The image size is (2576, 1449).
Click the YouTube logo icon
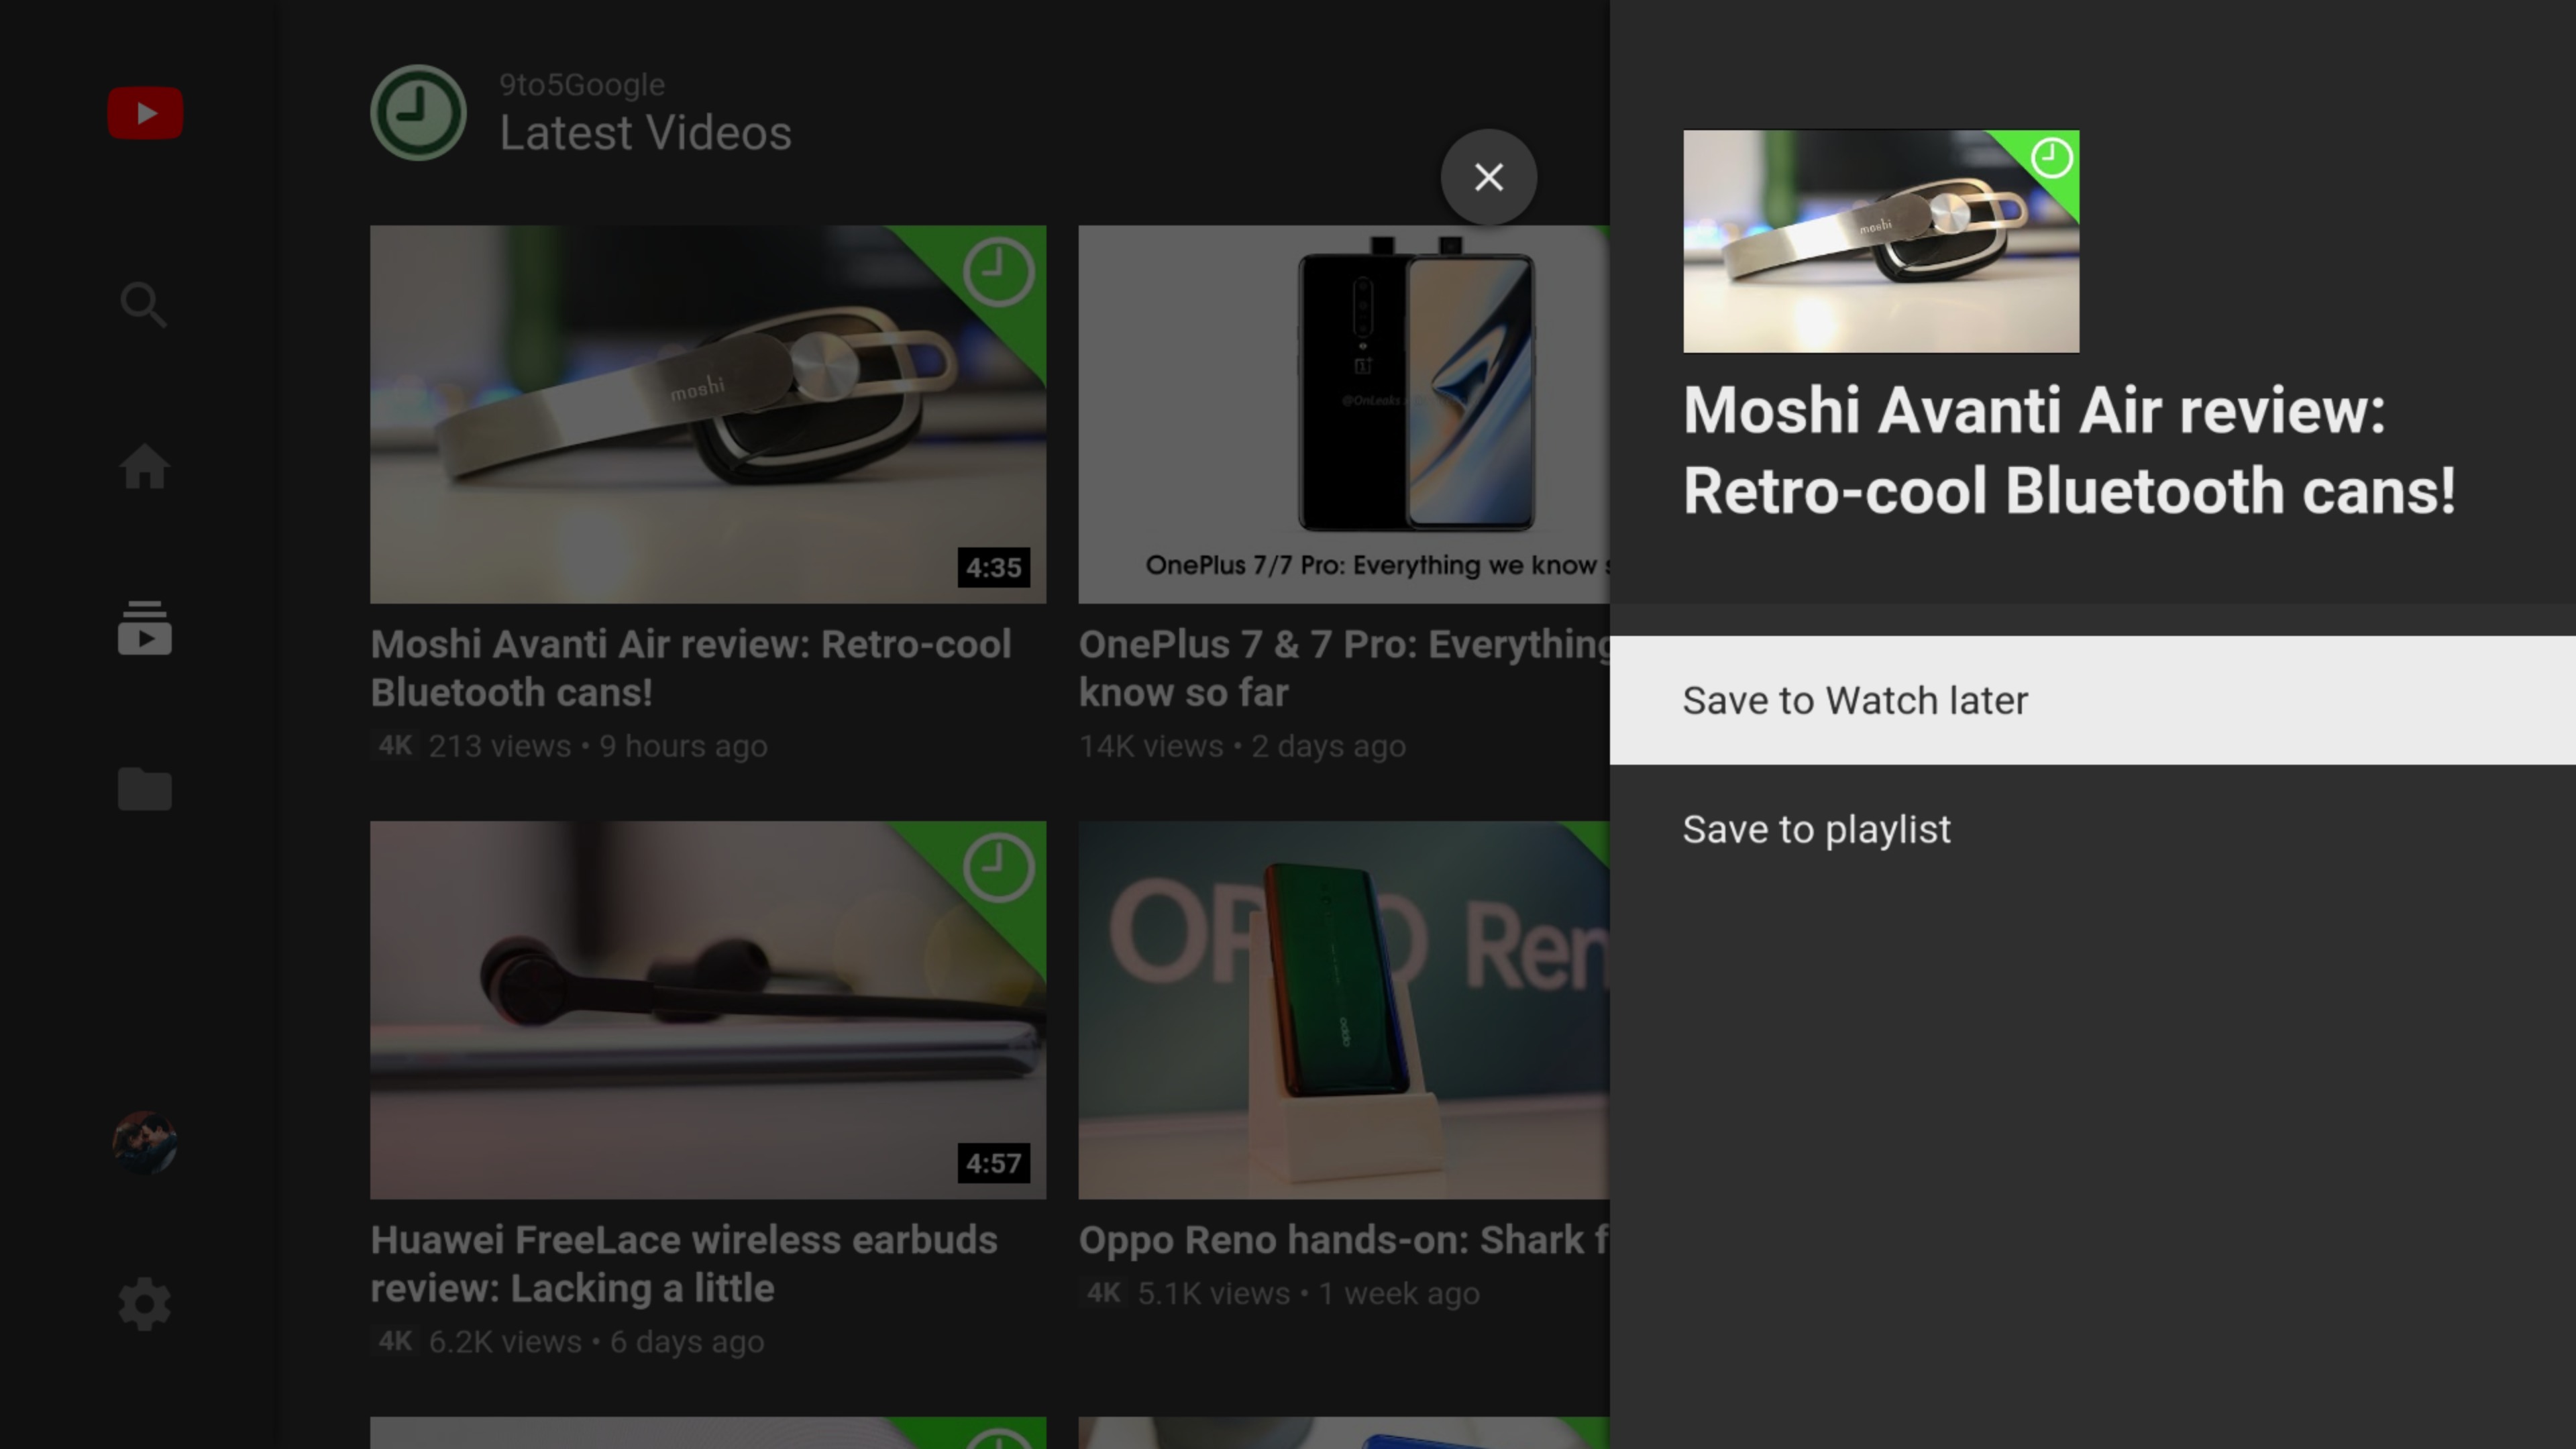[x=145, y=113]
